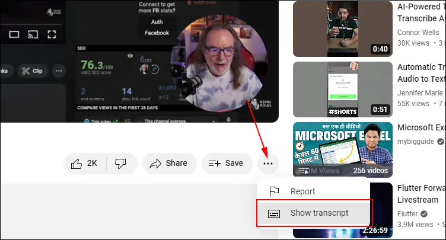The image size is (446, 240).
Task: Open the ellipsis menu beside Clip
Action: 59,71
